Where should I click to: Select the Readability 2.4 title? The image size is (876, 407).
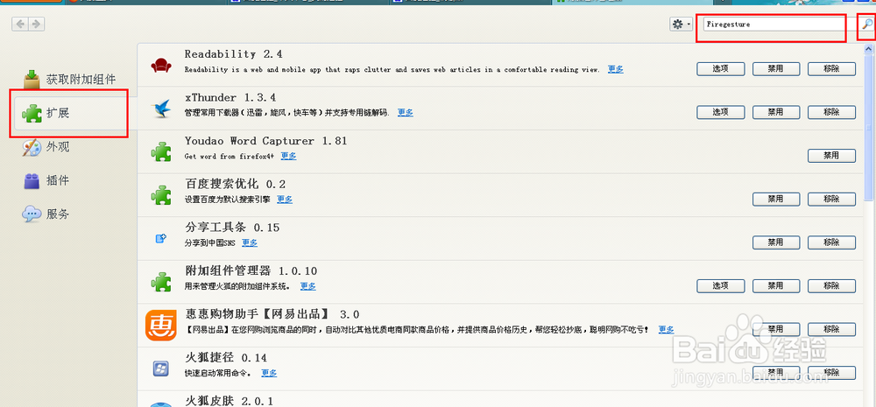pos(234,54)
